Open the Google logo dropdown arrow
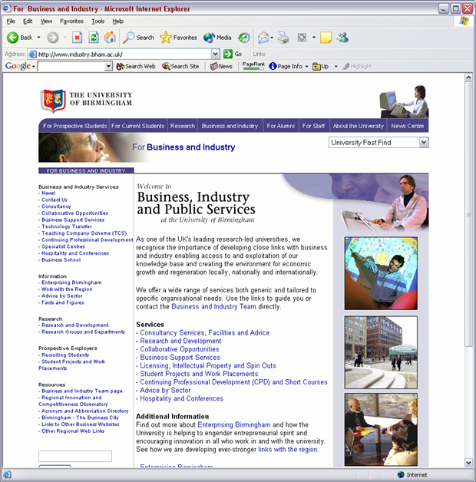This screenshot has height=482, width=476. 34,66
